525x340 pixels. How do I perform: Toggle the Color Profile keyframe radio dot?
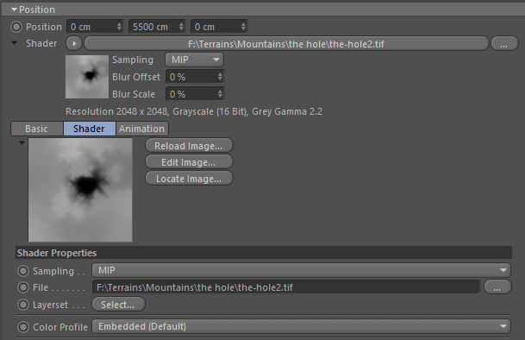23,327
